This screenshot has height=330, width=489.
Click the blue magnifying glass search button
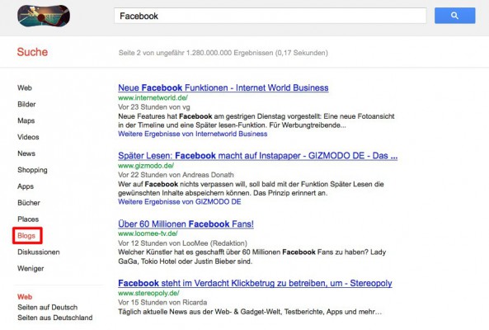tap(454, 16)
